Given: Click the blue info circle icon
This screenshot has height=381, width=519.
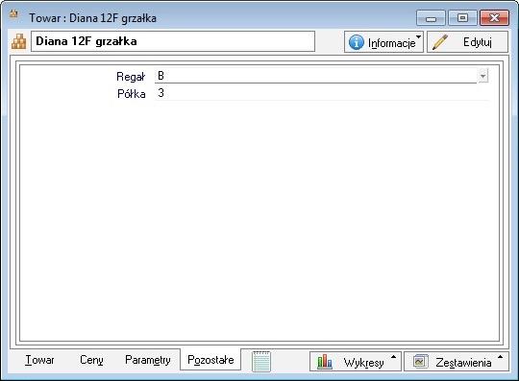Looking at the screenshot, I should coord(357,42).
